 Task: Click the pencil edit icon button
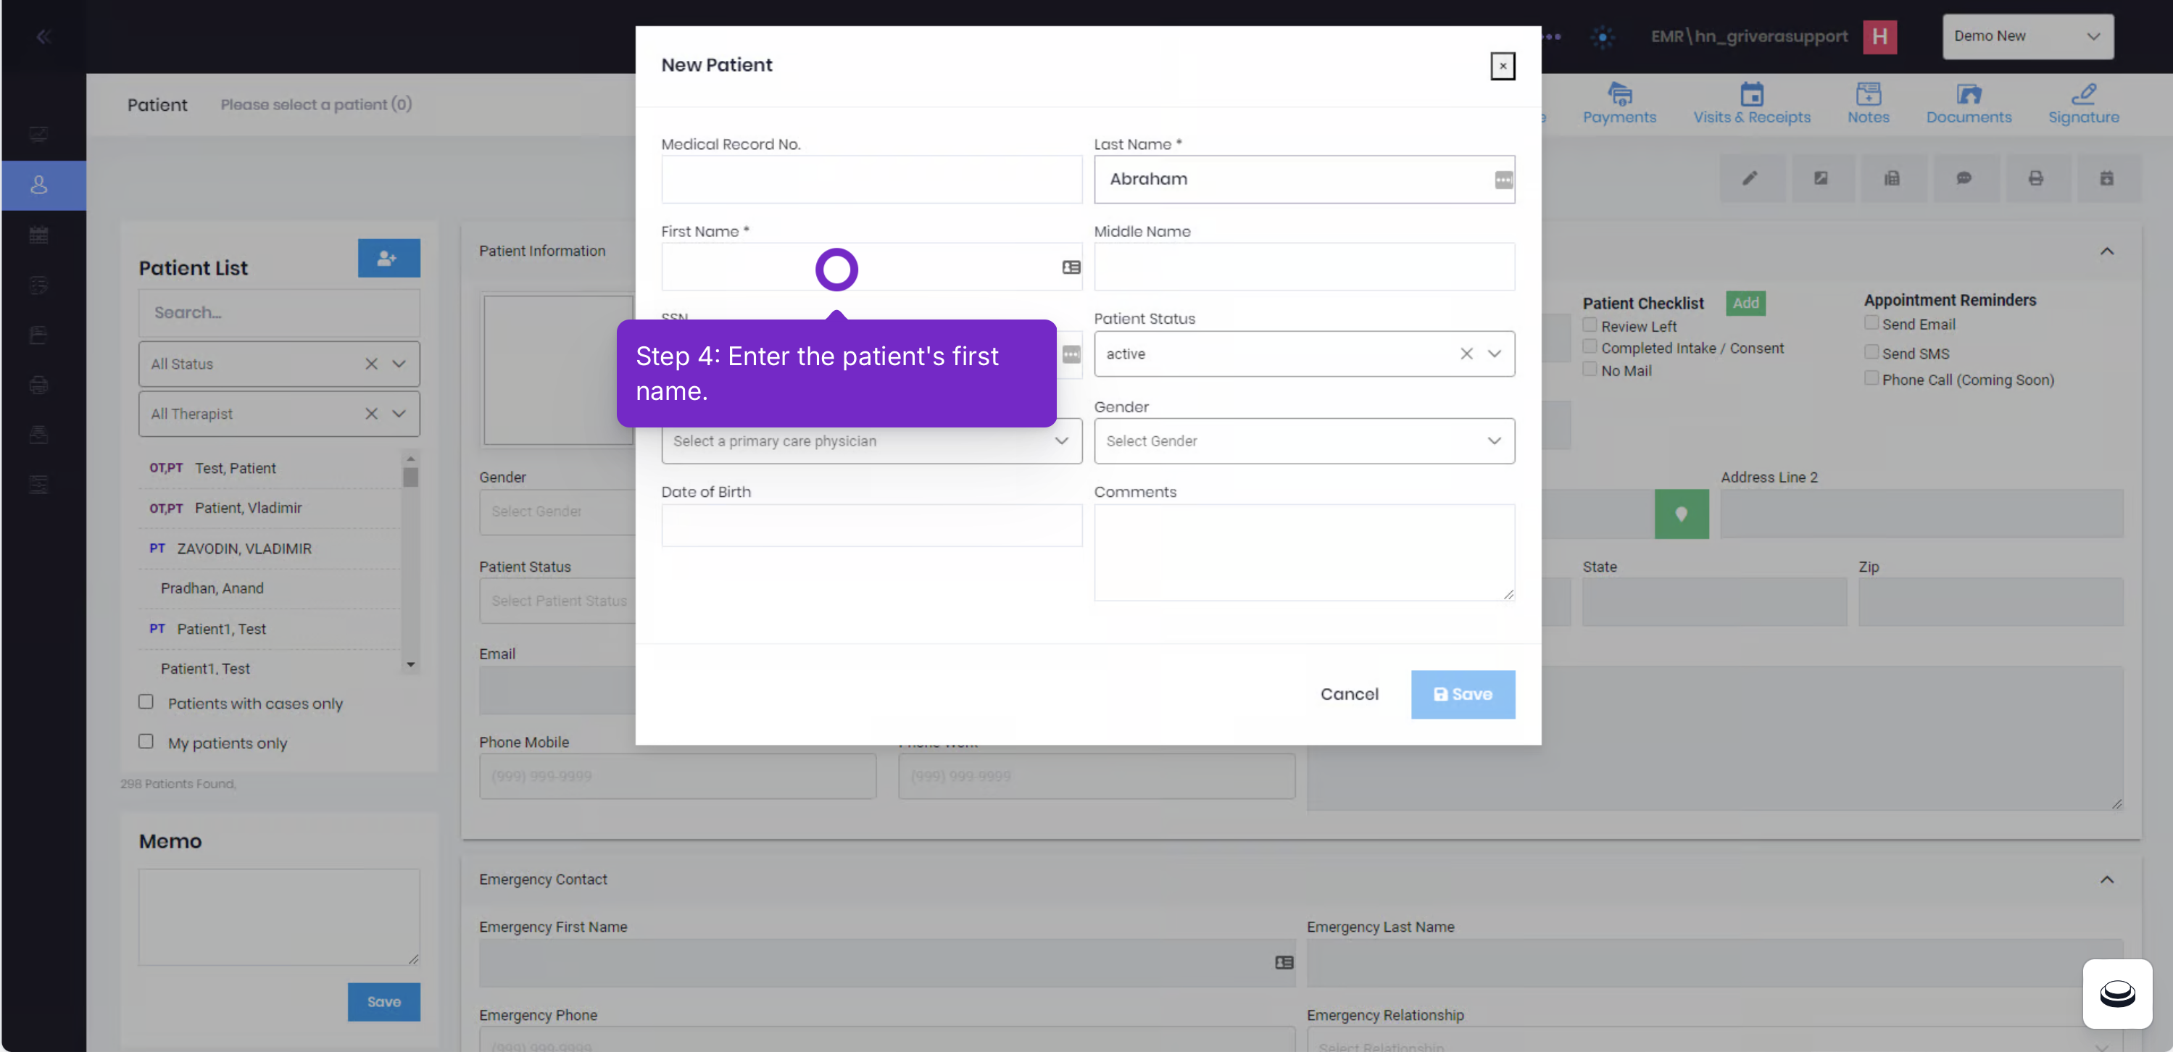pyautogui.click(x=1750, y=178)
